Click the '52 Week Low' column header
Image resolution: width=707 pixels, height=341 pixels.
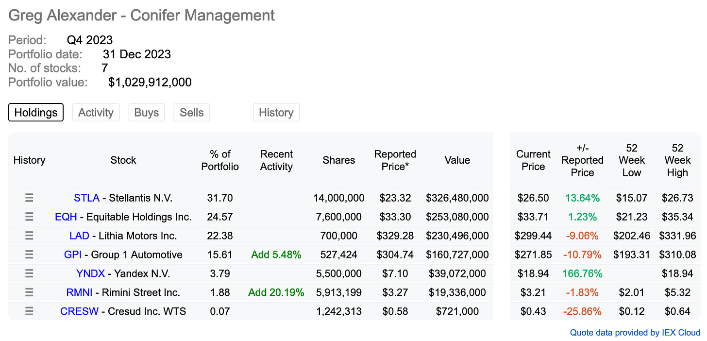[632, 160]
